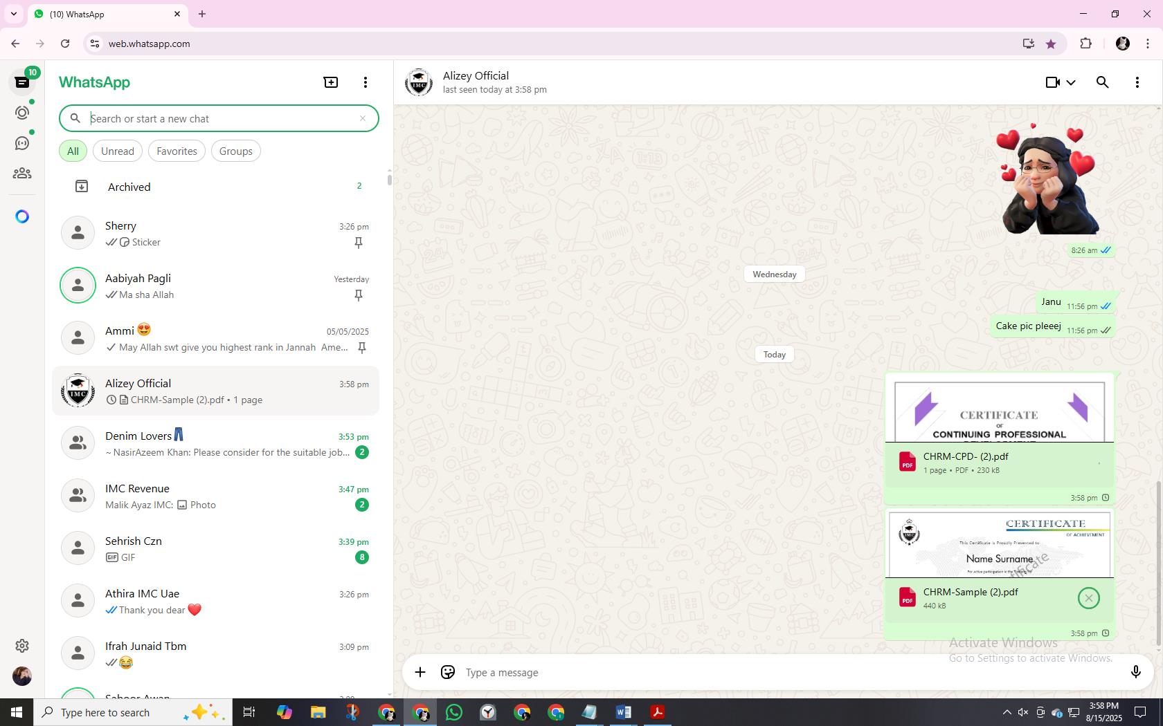Select the Groups filter
The height and width of the screenshot is (726, 1163).
click(x=235, y=151)
